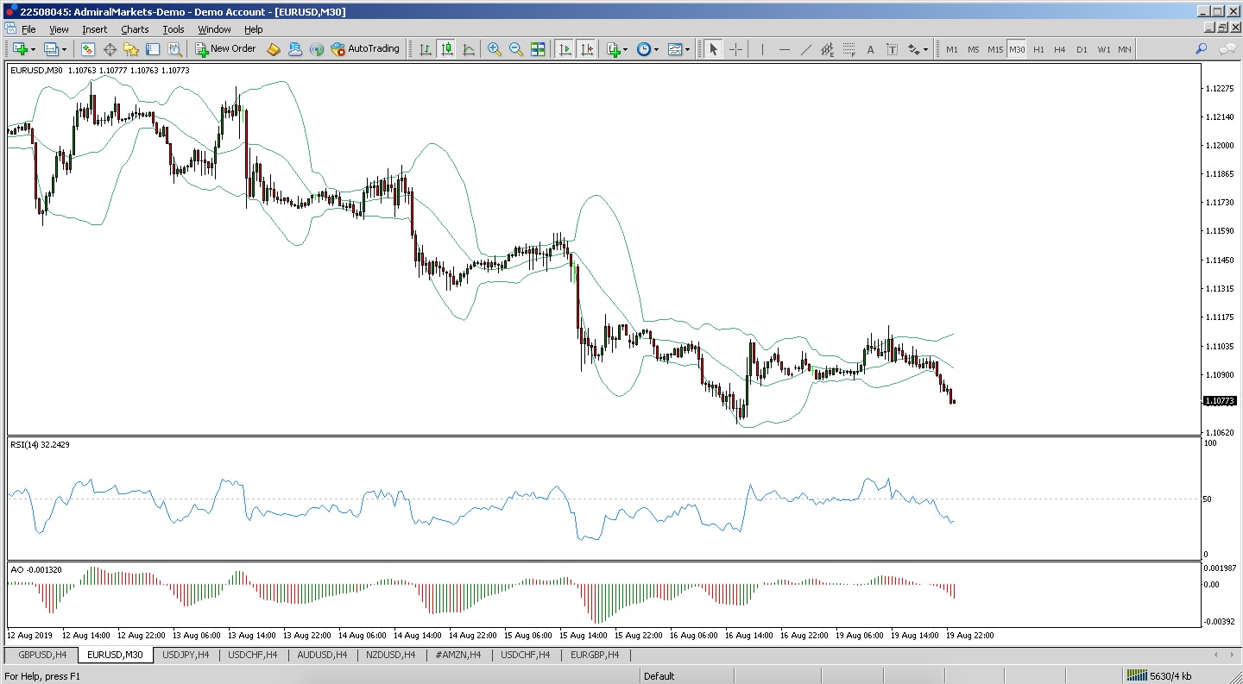Image resolution: width=1243 pixels, height=684 pixels.
Task: Set timeframe to M1
Action: [952, 49]
